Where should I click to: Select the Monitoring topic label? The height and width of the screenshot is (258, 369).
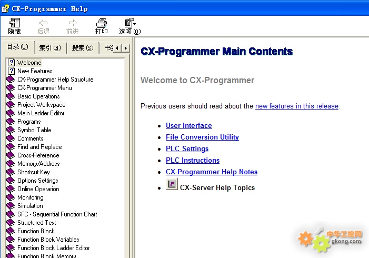point(31,197)
